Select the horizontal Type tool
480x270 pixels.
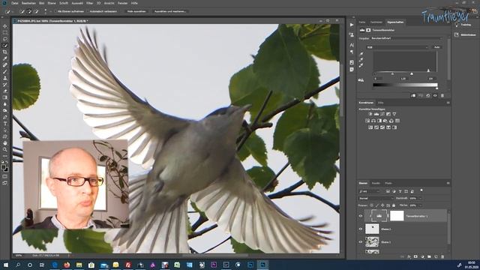coord(5,123)
